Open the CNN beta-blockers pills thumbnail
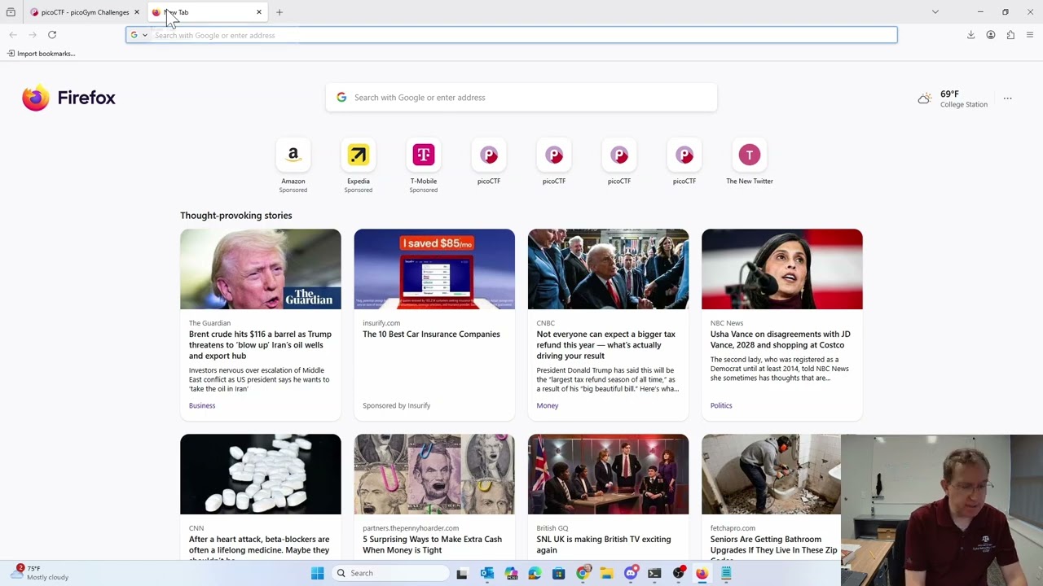 click(261, 474)
